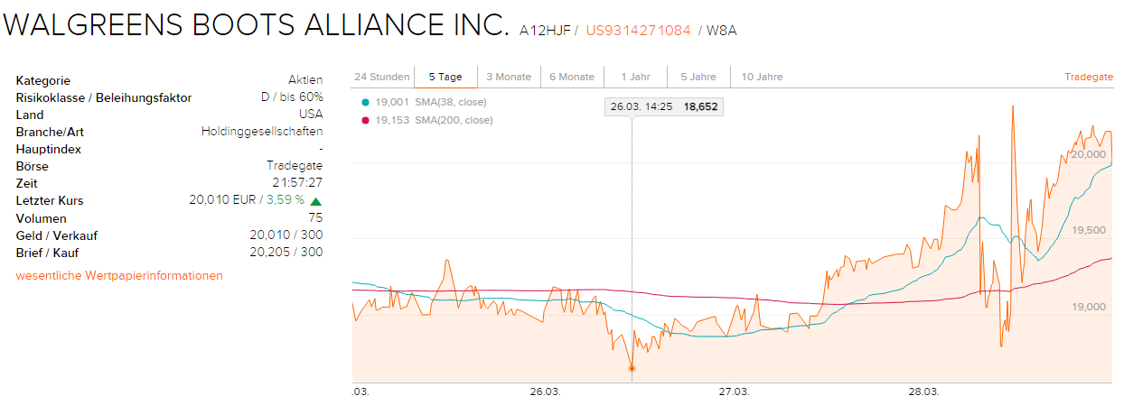Click the teal SMA(38) legend dot
The image size is (1124, 396).
click(x=365, y=103)
